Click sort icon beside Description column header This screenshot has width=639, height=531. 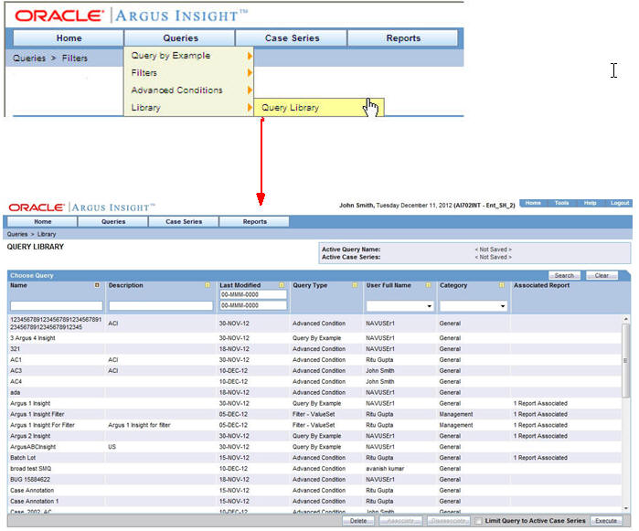click(x=208, y=285)
